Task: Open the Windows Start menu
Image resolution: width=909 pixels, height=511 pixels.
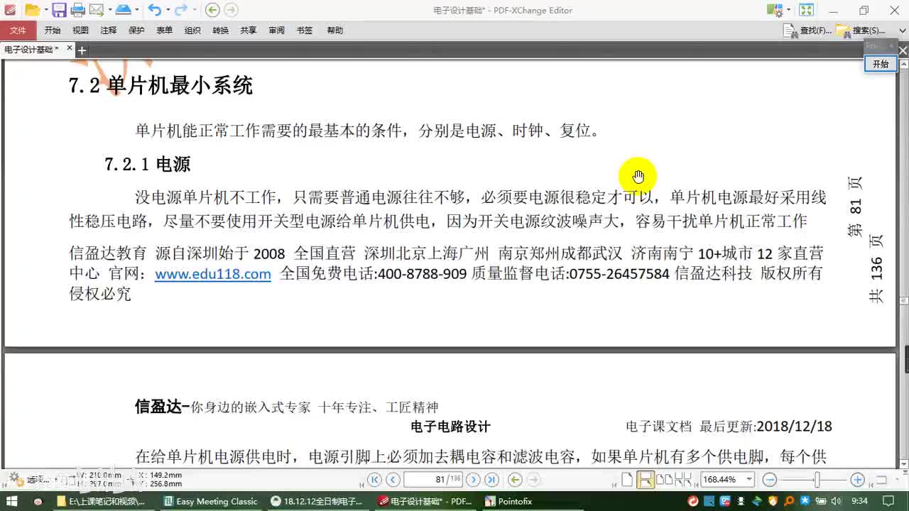Action: point(12,501)
